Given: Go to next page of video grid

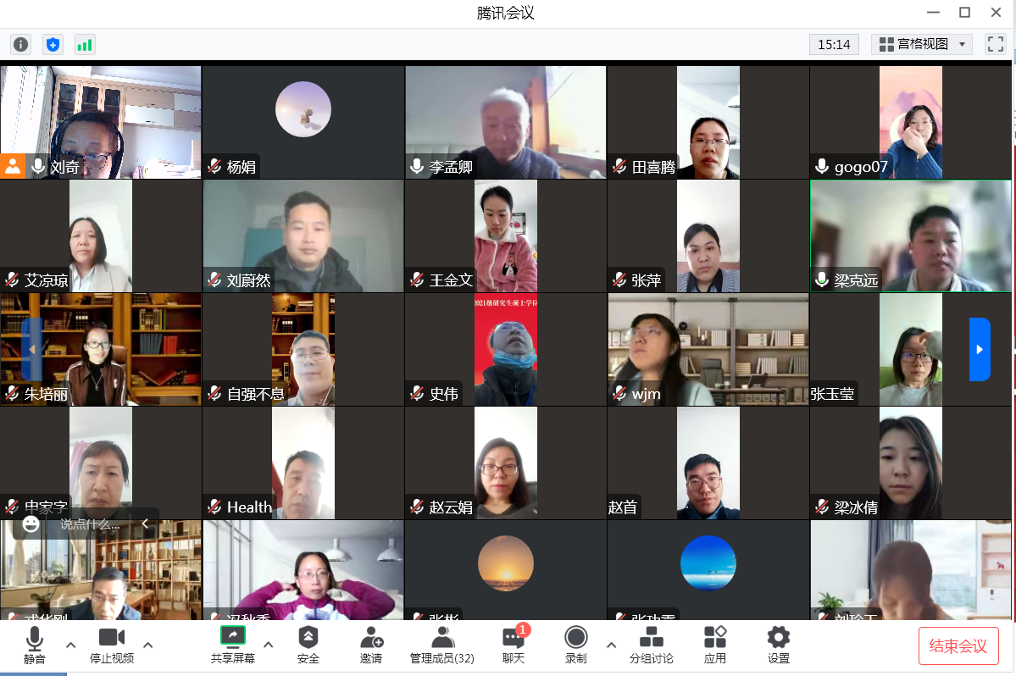Looking at the screenshot, I should click(980, 349).
